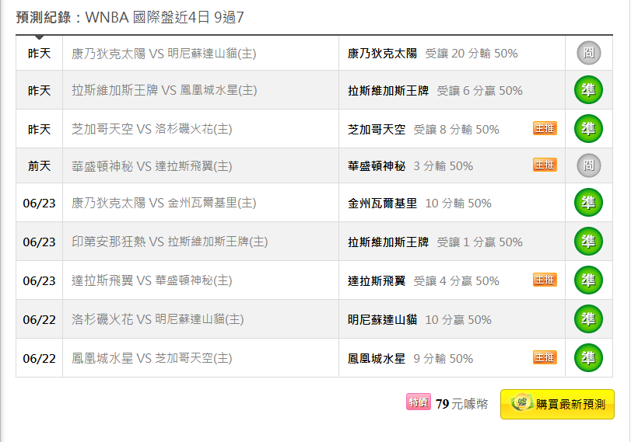Viewport: 631px width, 442px height.
Task: Click the 主推 badge beside 達拉斯飛翼 受讓 4 分贏
Action: (545, 280)
